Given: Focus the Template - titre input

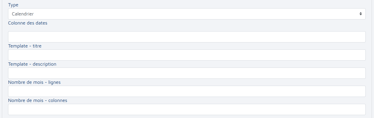Looking at the screenshot, I should tap(187, 55).
